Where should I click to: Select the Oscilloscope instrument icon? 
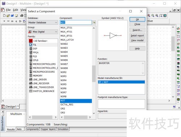[x=178, y=40]
